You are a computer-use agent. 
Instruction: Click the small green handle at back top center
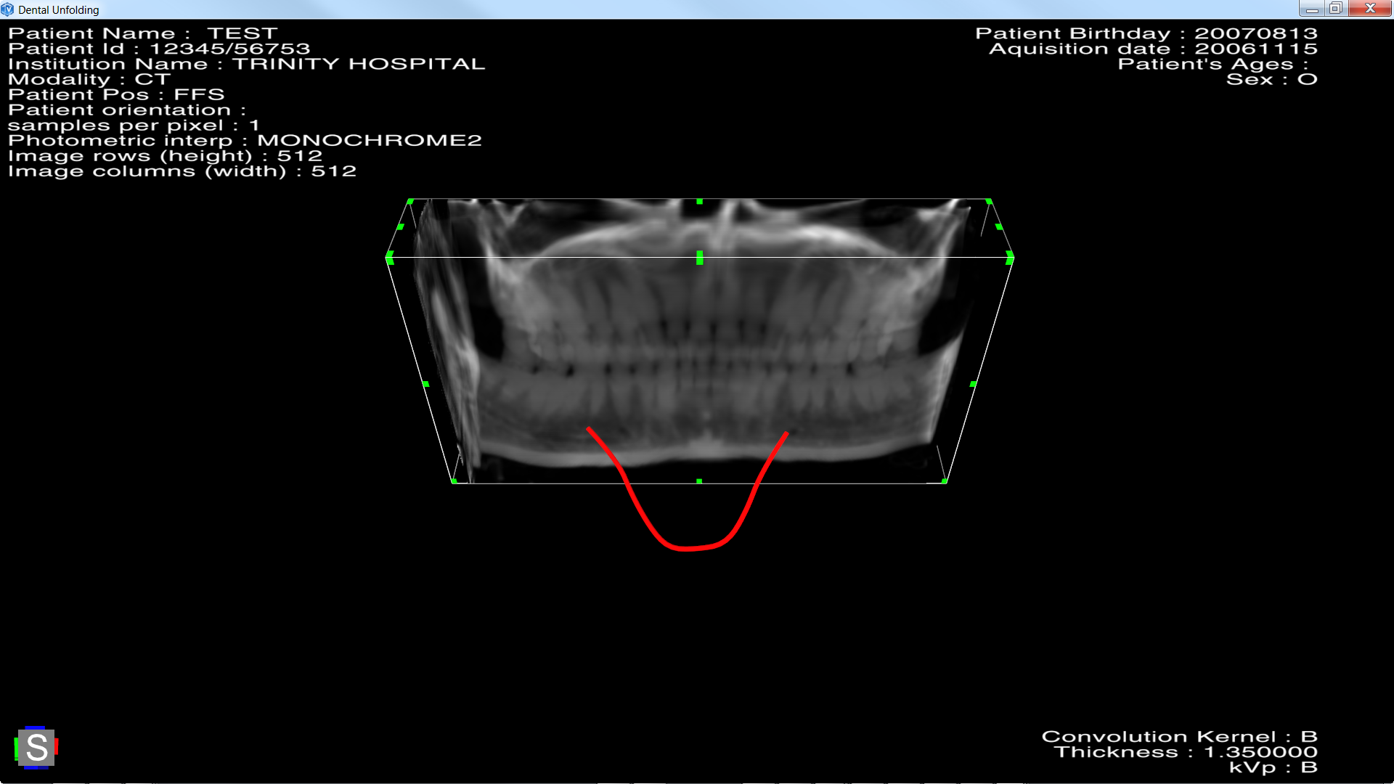click(700, 201)
